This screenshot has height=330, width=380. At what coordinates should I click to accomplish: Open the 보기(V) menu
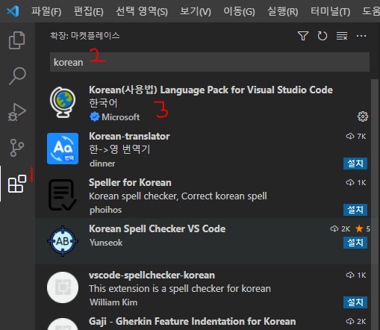(x=196, y=11)
